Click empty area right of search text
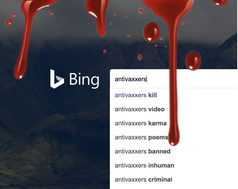 point(206,79)
